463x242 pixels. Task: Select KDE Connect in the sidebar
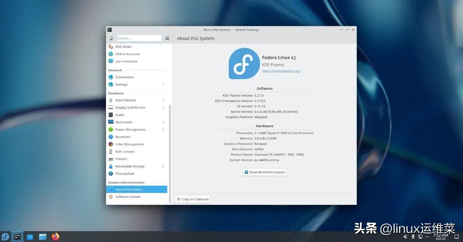(125, 152)
